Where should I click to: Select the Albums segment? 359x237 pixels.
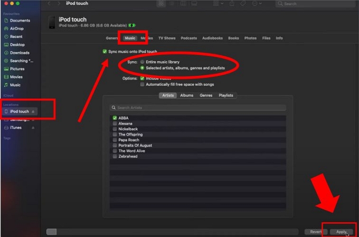(x=186, y=95)
